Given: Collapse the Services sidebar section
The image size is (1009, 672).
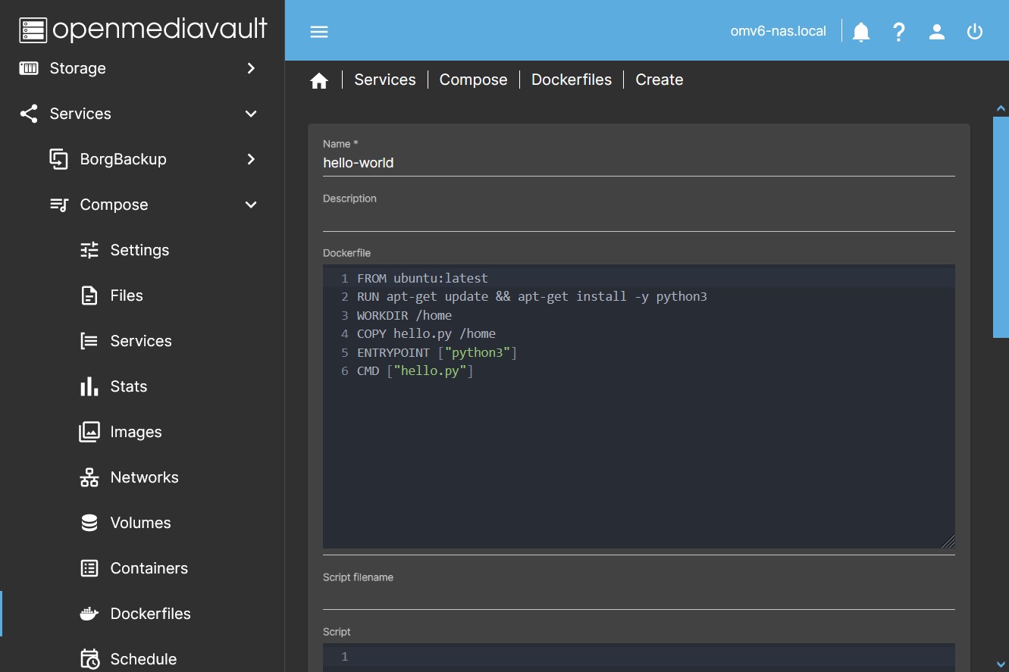Looking at the screenshot, I should (x=251, y=114).
